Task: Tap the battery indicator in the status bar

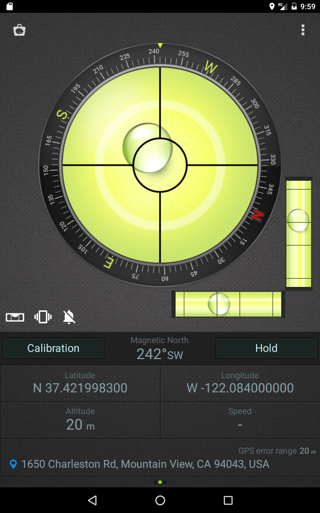Action: pyautogui.click(x=294, y=6)
